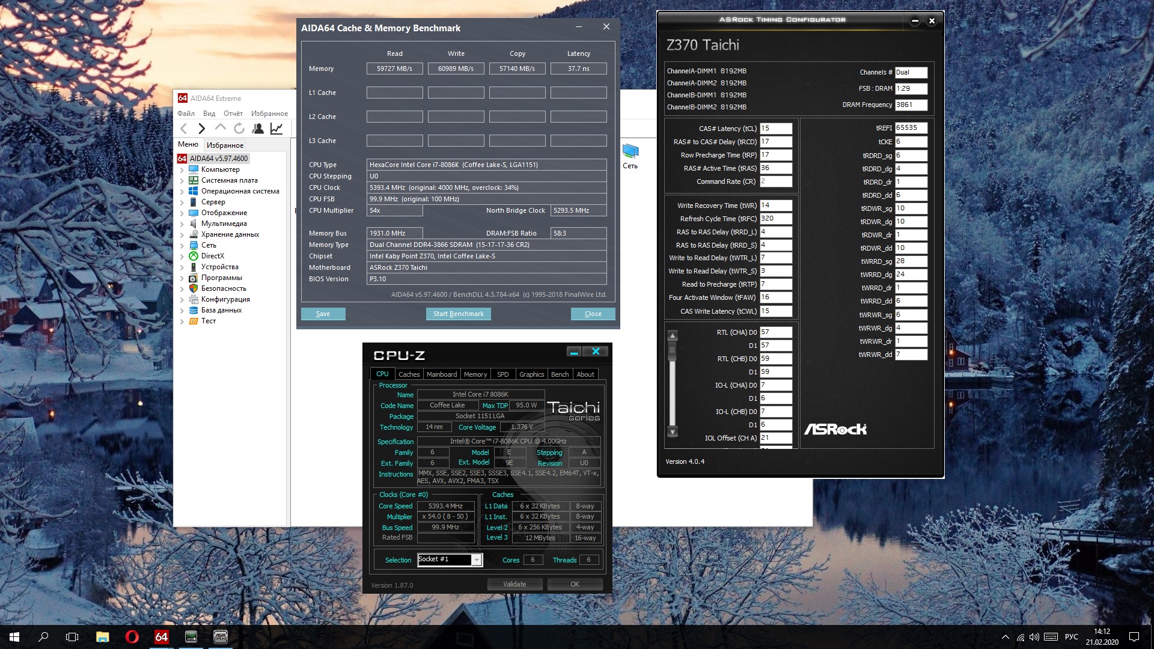Click the Validate button in CPU-Z
1154x649 pixels.
pos(514,584)
